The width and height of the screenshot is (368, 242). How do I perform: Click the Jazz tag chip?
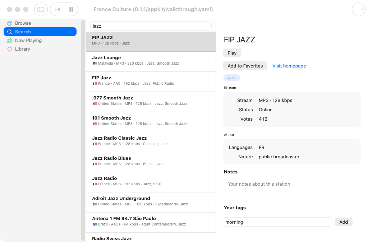[231, 78]
